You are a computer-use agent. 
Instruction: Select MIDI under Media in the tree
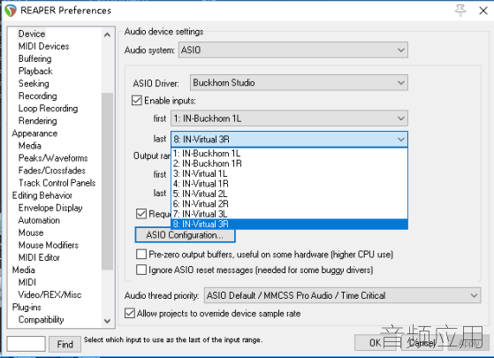(x=27, y=282)
